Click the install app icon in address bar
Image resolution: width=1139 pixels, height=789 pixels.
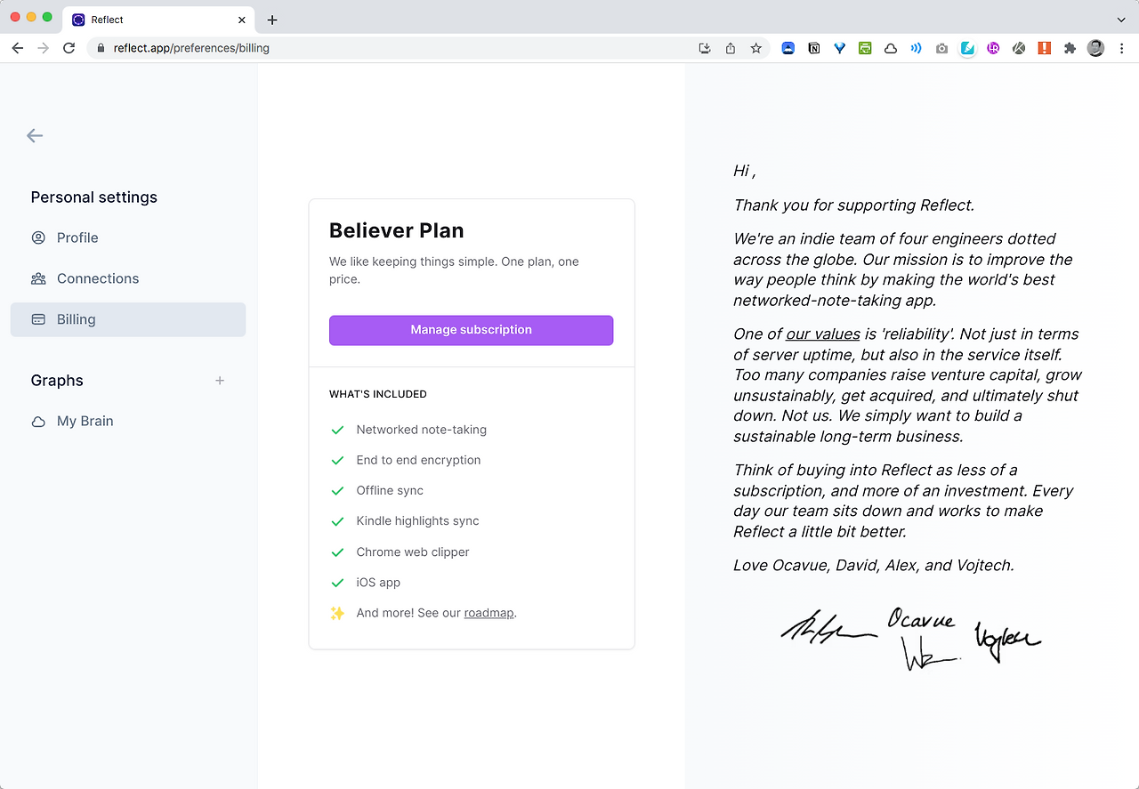click(x=705, y=48)
